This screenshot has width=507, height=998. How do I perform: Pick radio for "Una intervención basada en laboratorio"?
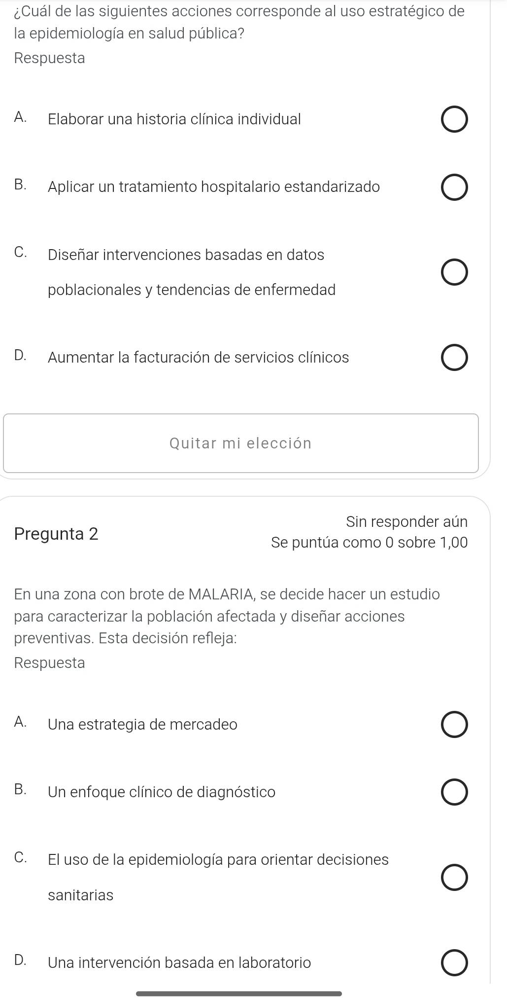tap(454, 963)
